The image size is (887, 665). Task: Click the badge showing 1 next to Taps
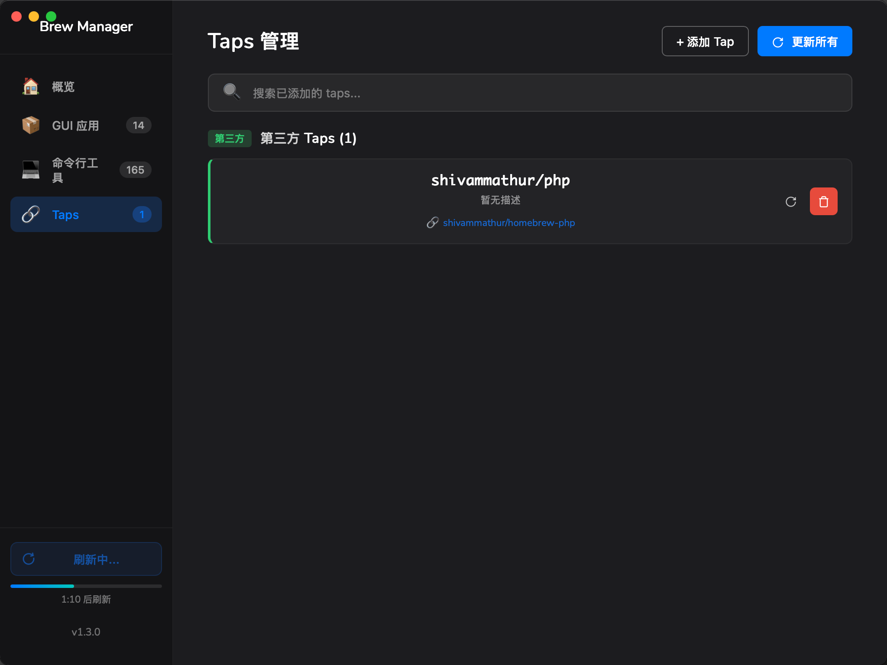pyautogui.click(x=142, y=214)
